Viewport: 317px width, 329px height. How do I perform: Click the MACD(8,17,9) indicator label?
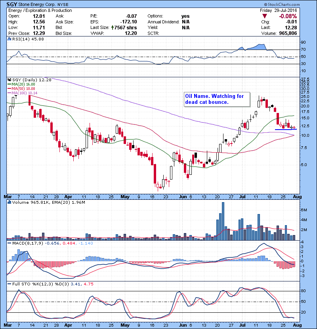[28, 243]
